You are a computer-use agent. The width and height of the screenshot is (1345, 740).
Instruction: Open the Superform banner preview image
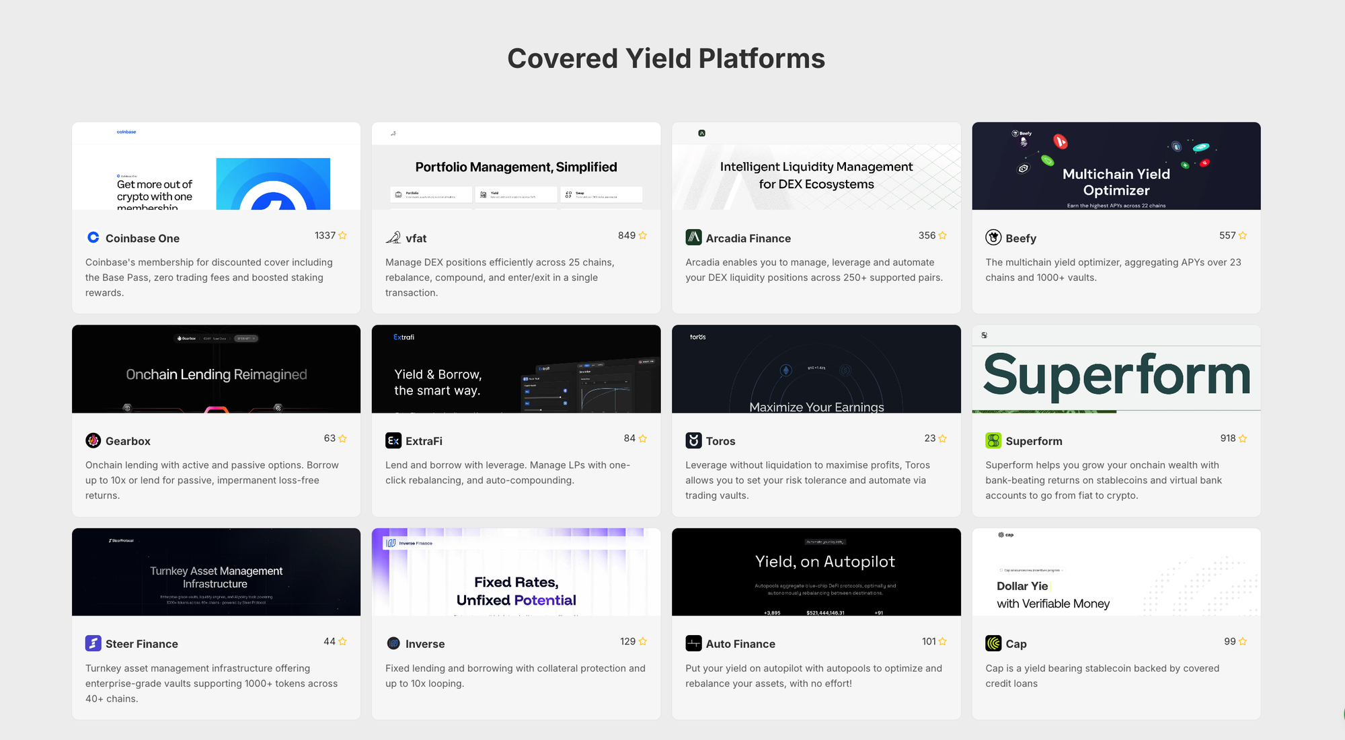coord(1116,369)
